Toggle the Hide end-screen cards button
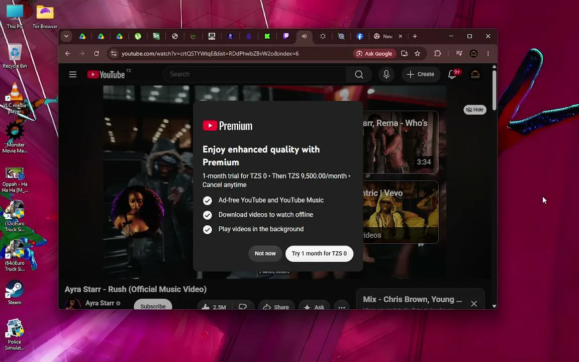Viewport: 579px width, 362px height. point(475,110)
